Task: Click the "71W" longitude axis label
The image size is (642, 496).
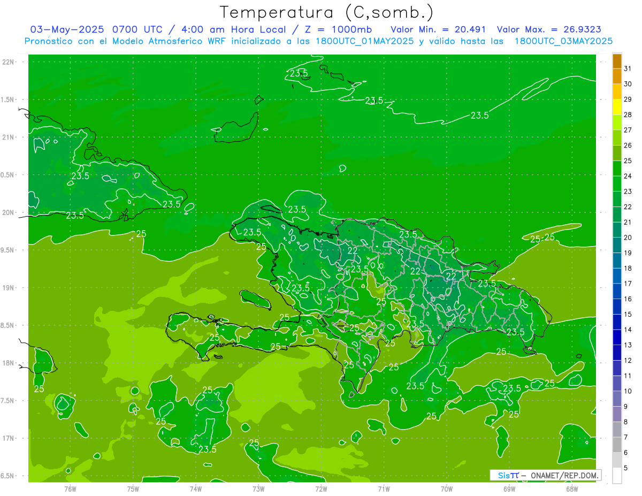Action: 384,489
